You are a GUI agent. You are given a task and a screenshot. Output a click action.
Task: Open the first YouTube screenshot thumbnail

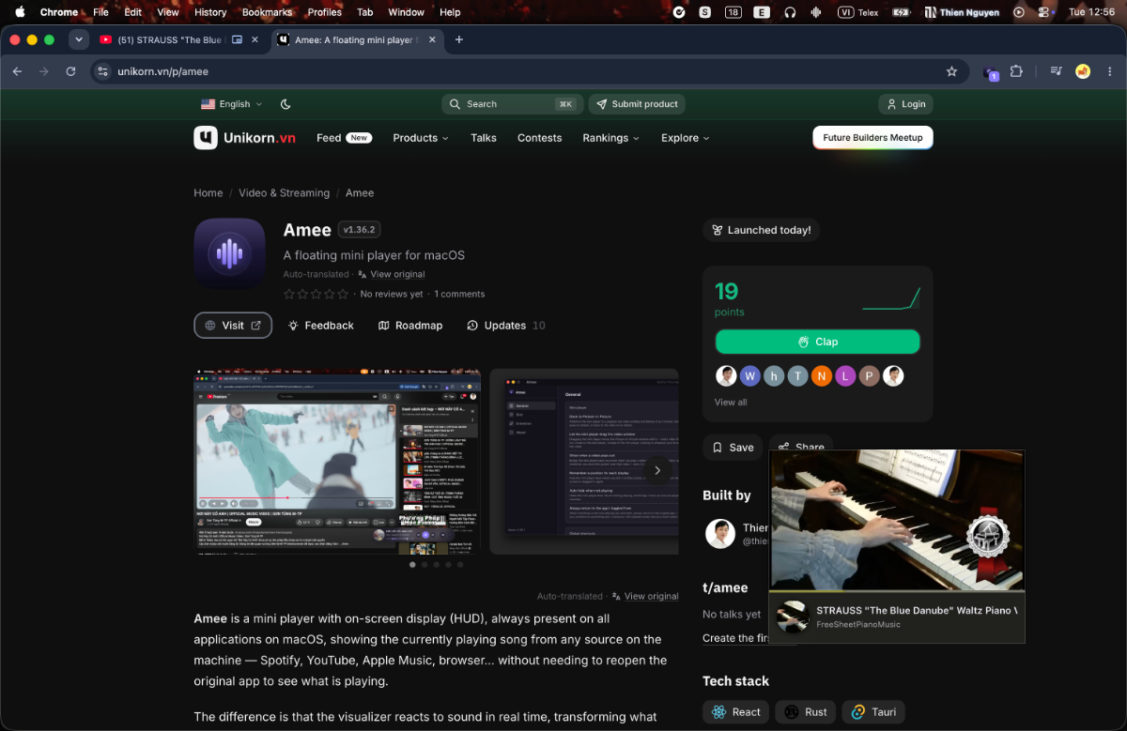pyautogui.click(x=337, y=462)
